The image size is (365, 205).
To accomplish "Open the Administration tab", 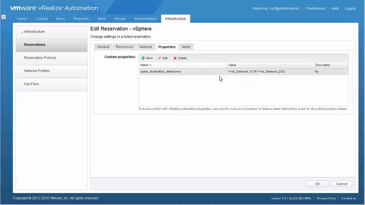I will [x=145, y=19].
